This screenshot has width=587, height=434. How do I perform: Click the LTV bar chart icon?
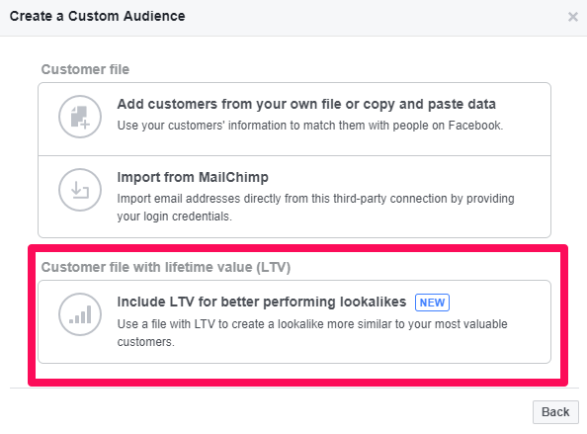tap(80, 314)
